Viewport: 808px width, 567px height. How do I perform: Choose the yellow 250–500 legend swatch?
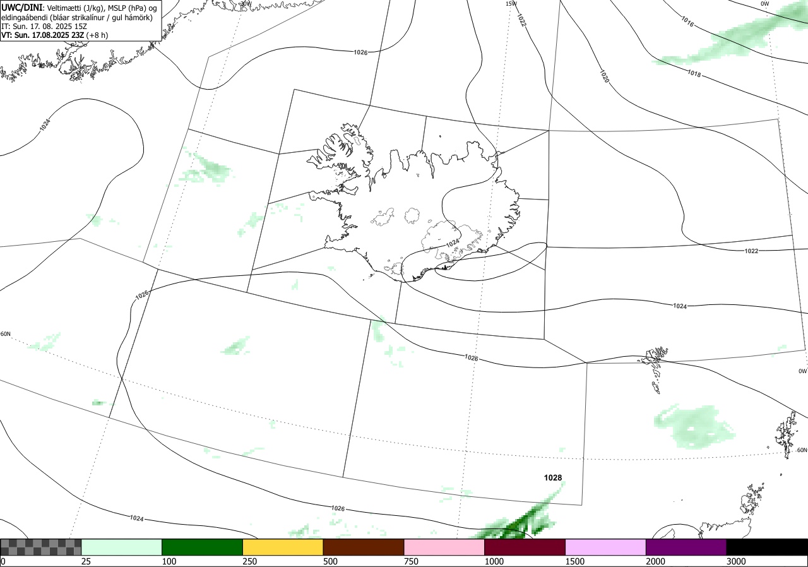pos(283,547)
